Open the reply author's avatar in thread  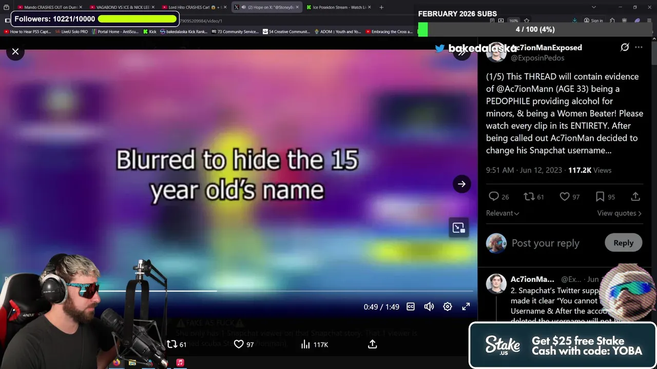(x=496, y=283)
